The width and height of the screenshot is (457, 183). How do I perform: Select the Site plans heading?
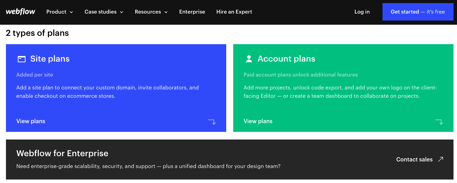click(x=50, y=59)
